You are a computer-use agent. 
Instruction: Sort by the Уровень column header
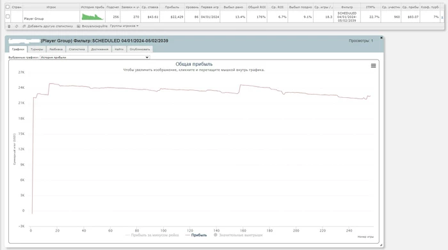[x=192, y=7]
